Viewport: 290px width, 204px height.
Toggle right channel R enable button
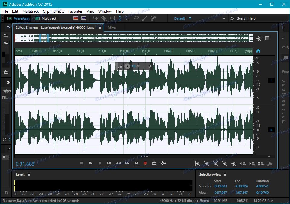click(x=271, y=130)
